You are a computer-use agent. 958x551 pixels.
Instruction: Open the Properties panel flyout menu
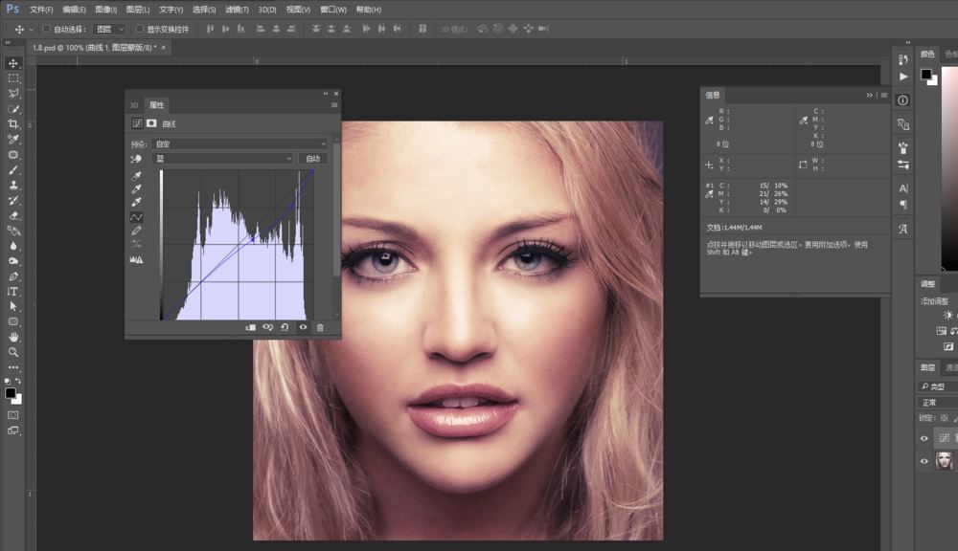[x=334, y=105]
